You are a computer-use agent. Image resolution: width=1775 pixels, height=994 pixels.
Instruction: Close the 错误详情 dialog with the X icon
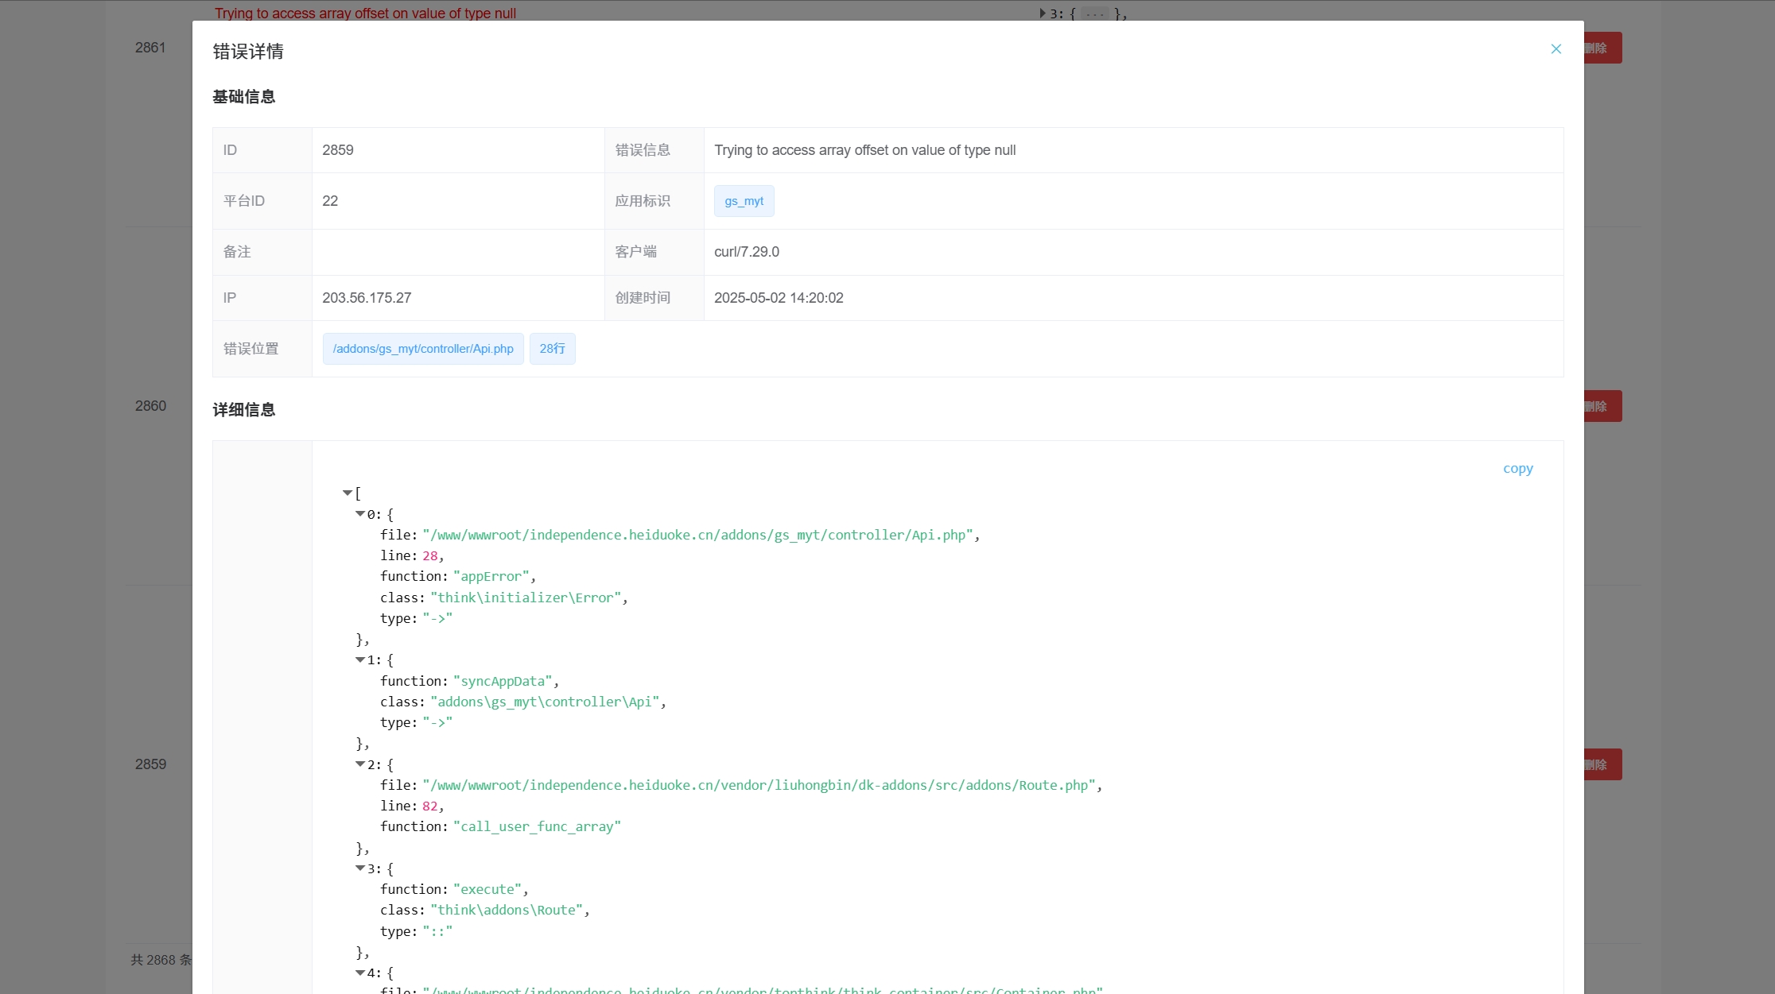(x=1556, y=49)
